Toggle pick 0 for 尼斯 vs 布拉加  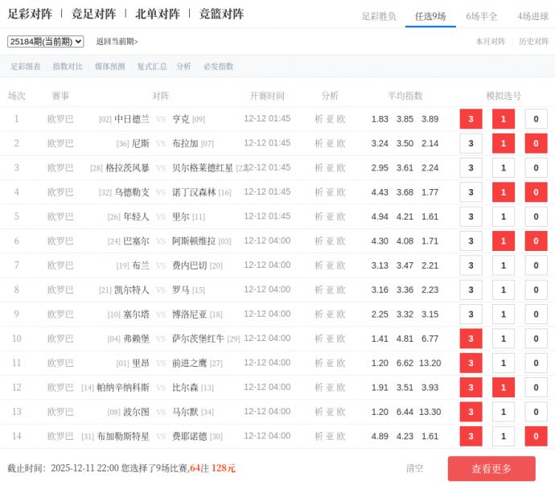tap(536, 144)
